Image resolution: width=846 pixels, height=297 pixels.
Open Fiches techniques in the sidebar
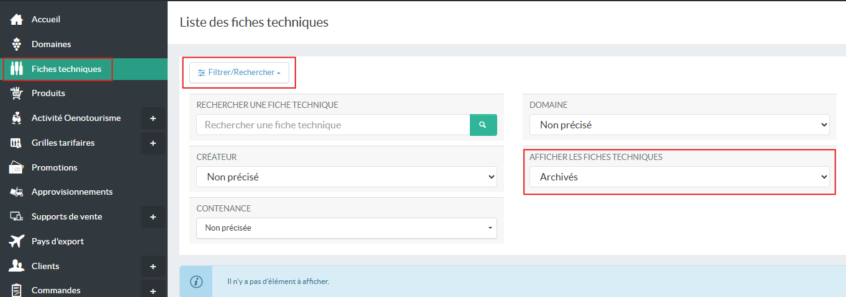[66, 69]
